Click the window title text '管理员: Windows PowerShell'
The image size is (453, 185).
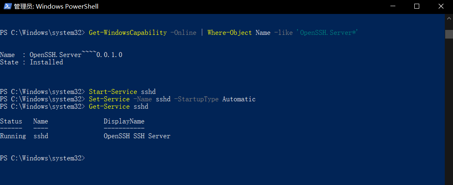click(56, 6)
